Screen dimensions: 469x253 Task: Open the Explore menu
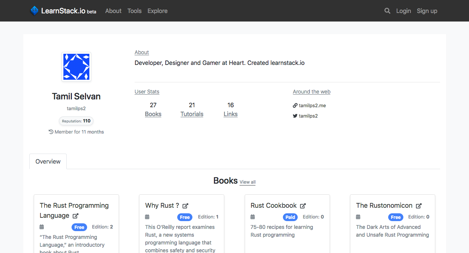(157, 11)
